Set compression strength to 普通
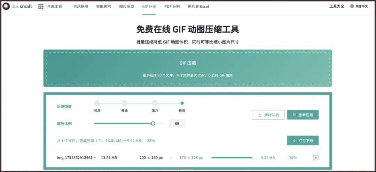376x172 pixels. click(x=124, y=103)
